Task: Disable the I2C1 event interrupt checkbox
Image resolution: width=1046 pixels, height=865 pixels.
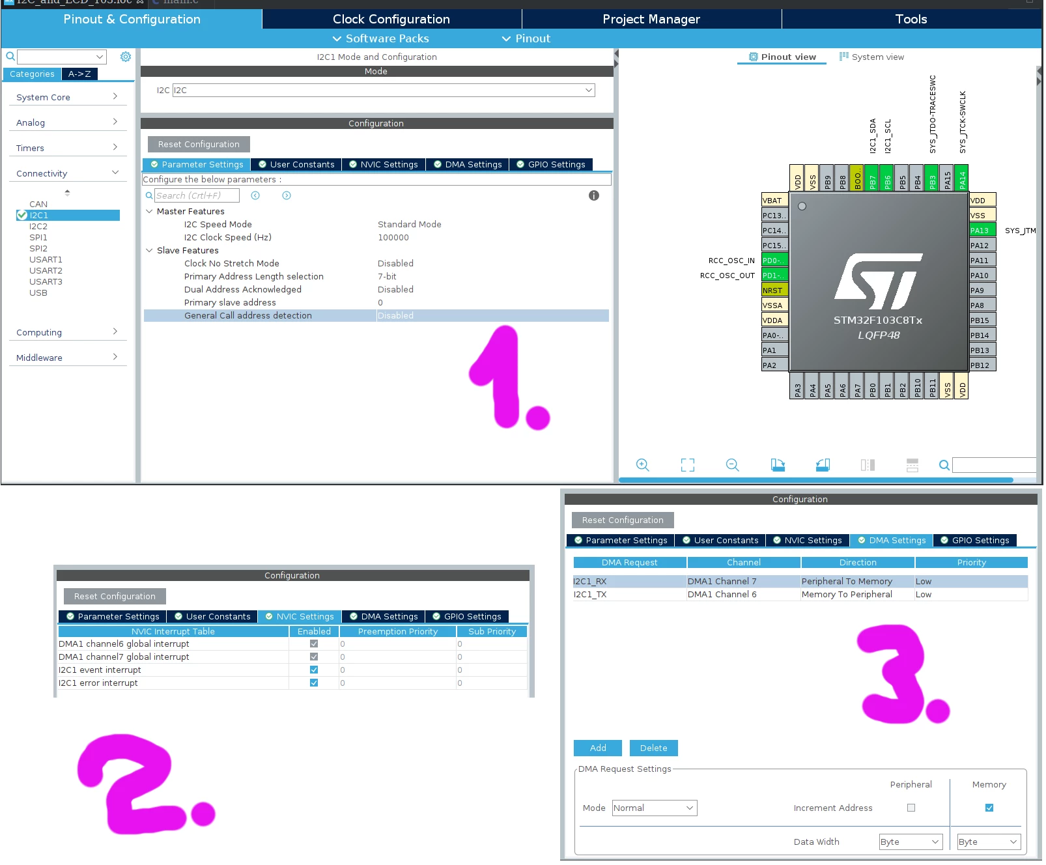Action: pyautogui.click(x=314, y=670)
